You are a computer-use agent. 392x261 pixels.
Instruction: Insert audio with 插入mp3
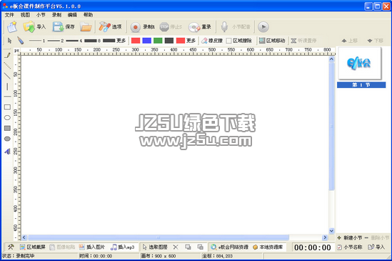tap(122, 247)
